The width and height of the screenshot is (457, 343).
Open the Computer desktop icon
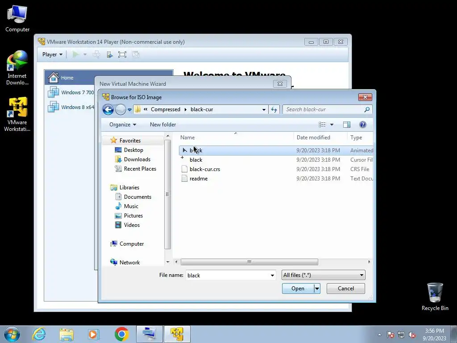point(17,18)
